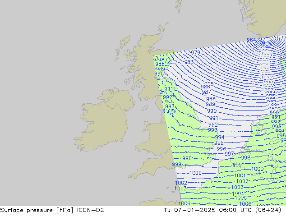Screen dimensions: 286x221
Task: Click the 998 label on the continental coast
Action: click(x=246, y=157)
